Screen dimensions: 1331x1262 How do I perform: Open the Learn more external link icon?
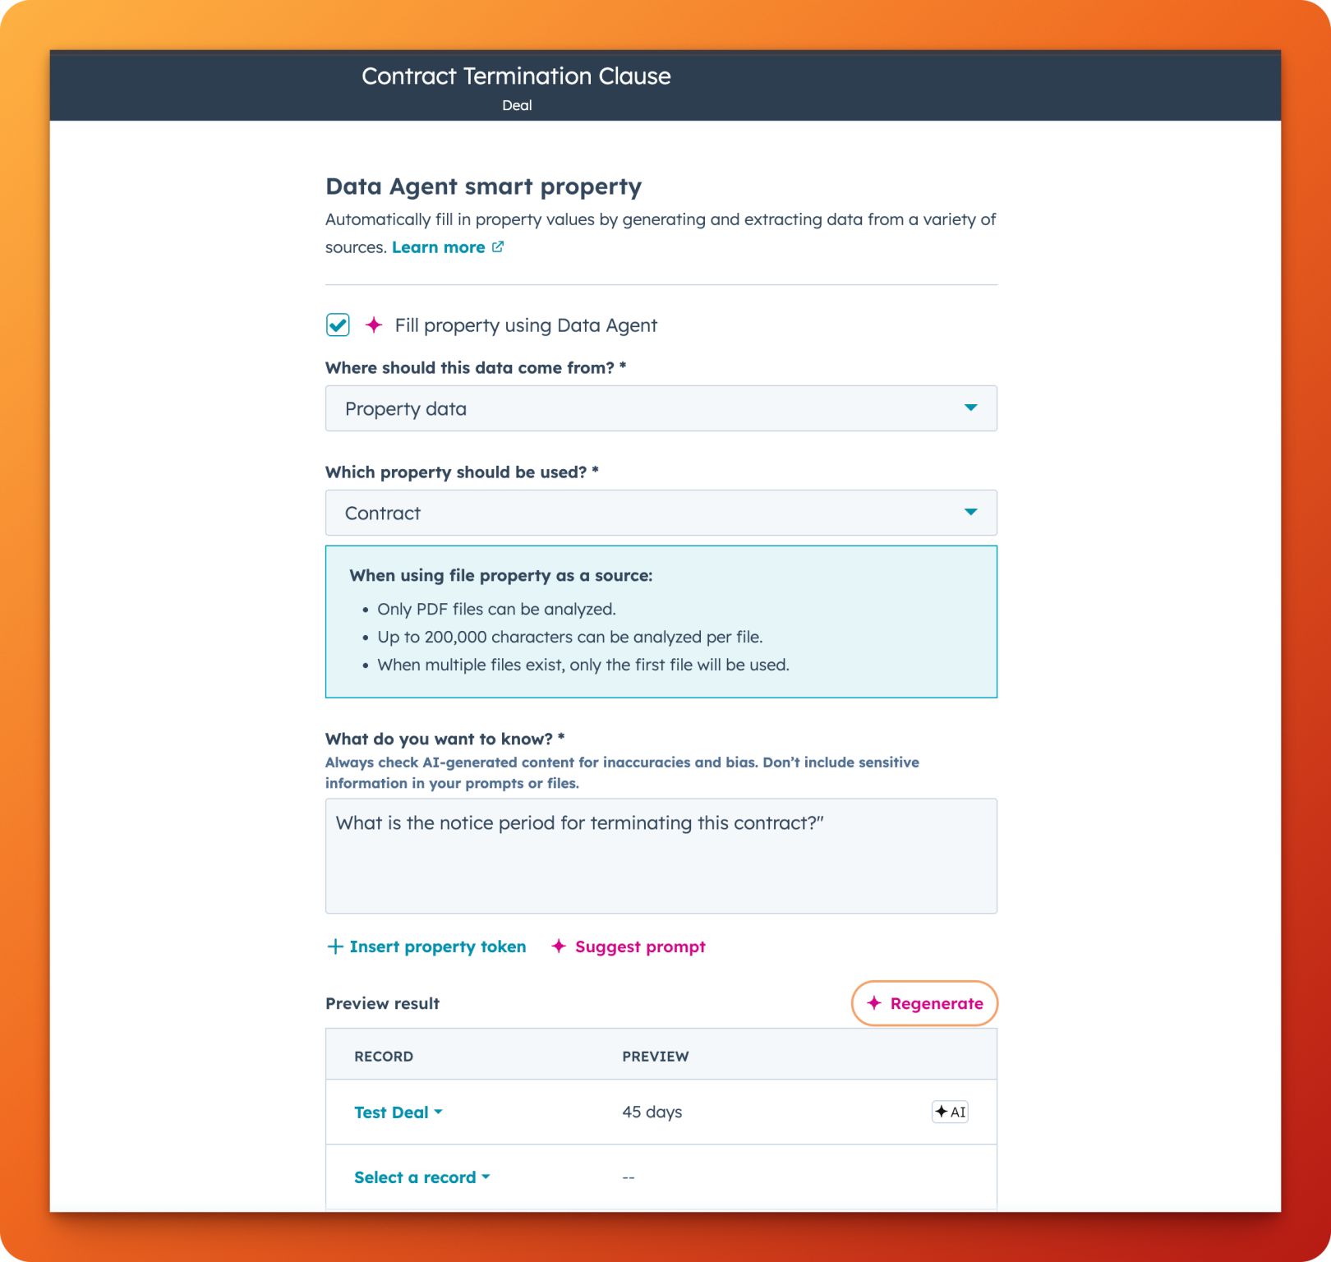coord(498,246)
